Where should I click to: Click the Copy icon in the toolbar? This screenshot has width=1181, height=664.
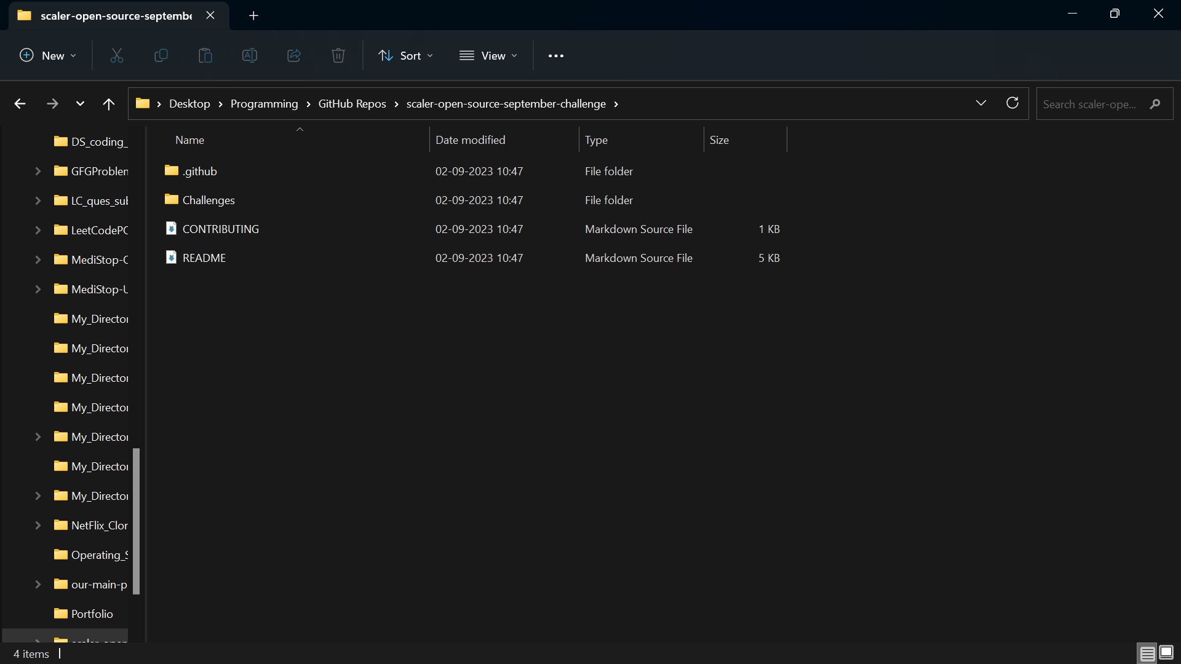(161, 55)
